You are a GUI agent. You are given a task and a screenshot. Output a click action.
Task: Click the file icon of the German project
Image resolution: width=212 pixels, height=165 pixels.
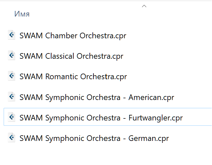coord(12,138)
